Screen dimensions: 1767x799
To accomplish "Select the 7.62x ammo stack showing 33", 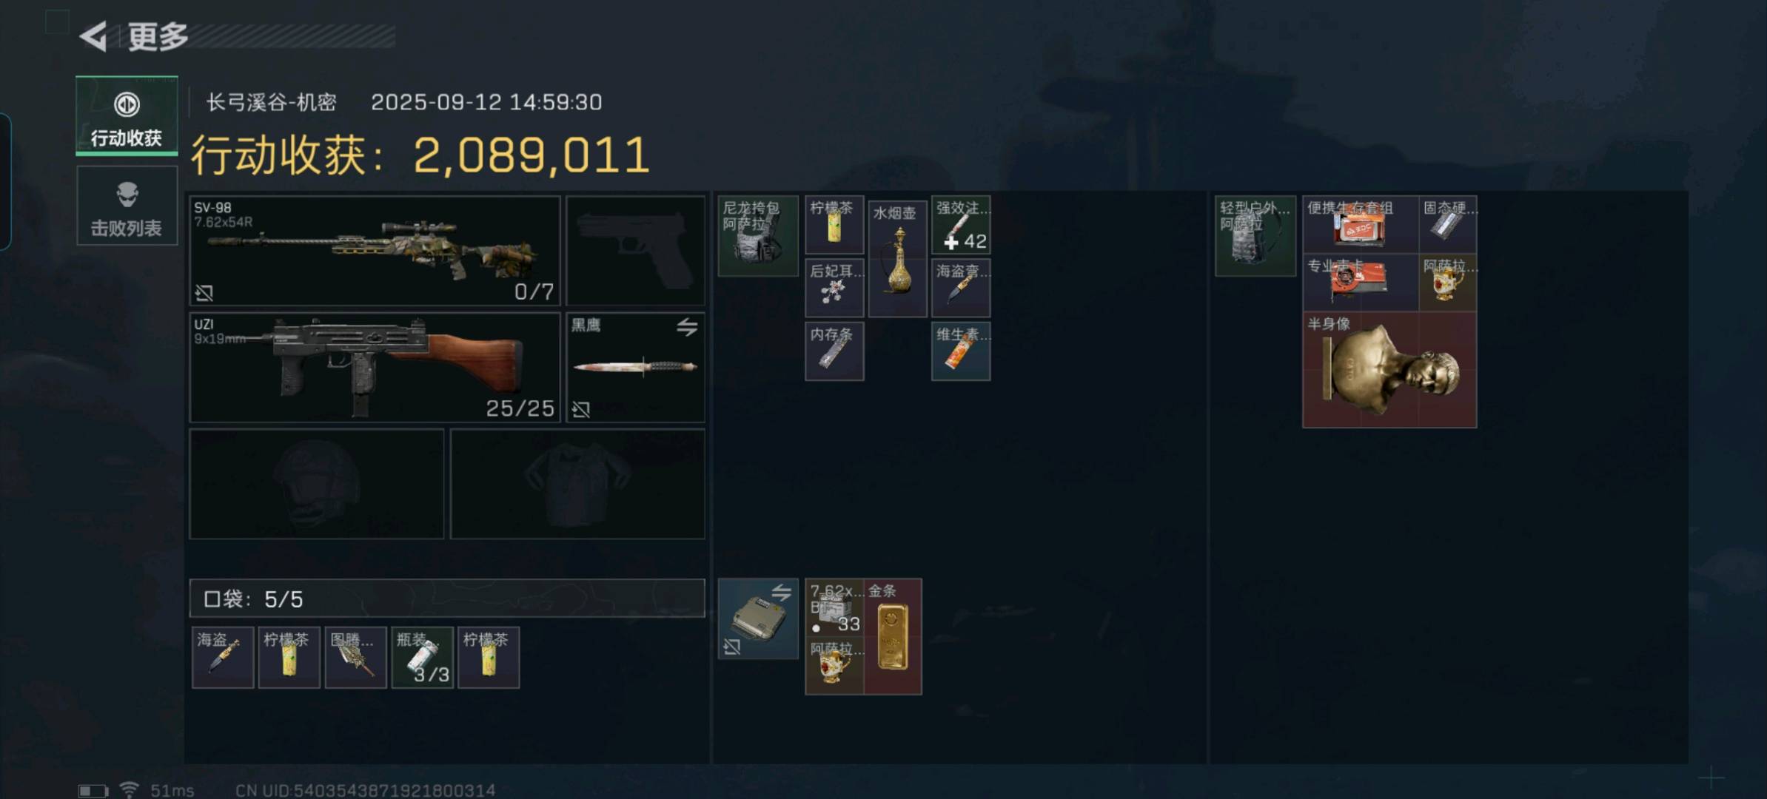I will (834, 608).
